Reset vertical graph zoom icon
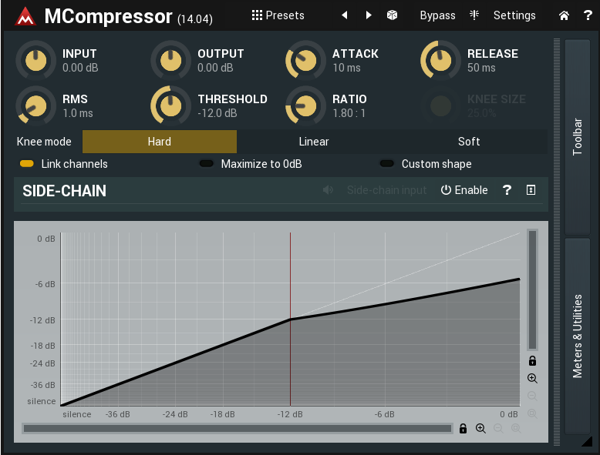600x455 pixels. [532, 413]
